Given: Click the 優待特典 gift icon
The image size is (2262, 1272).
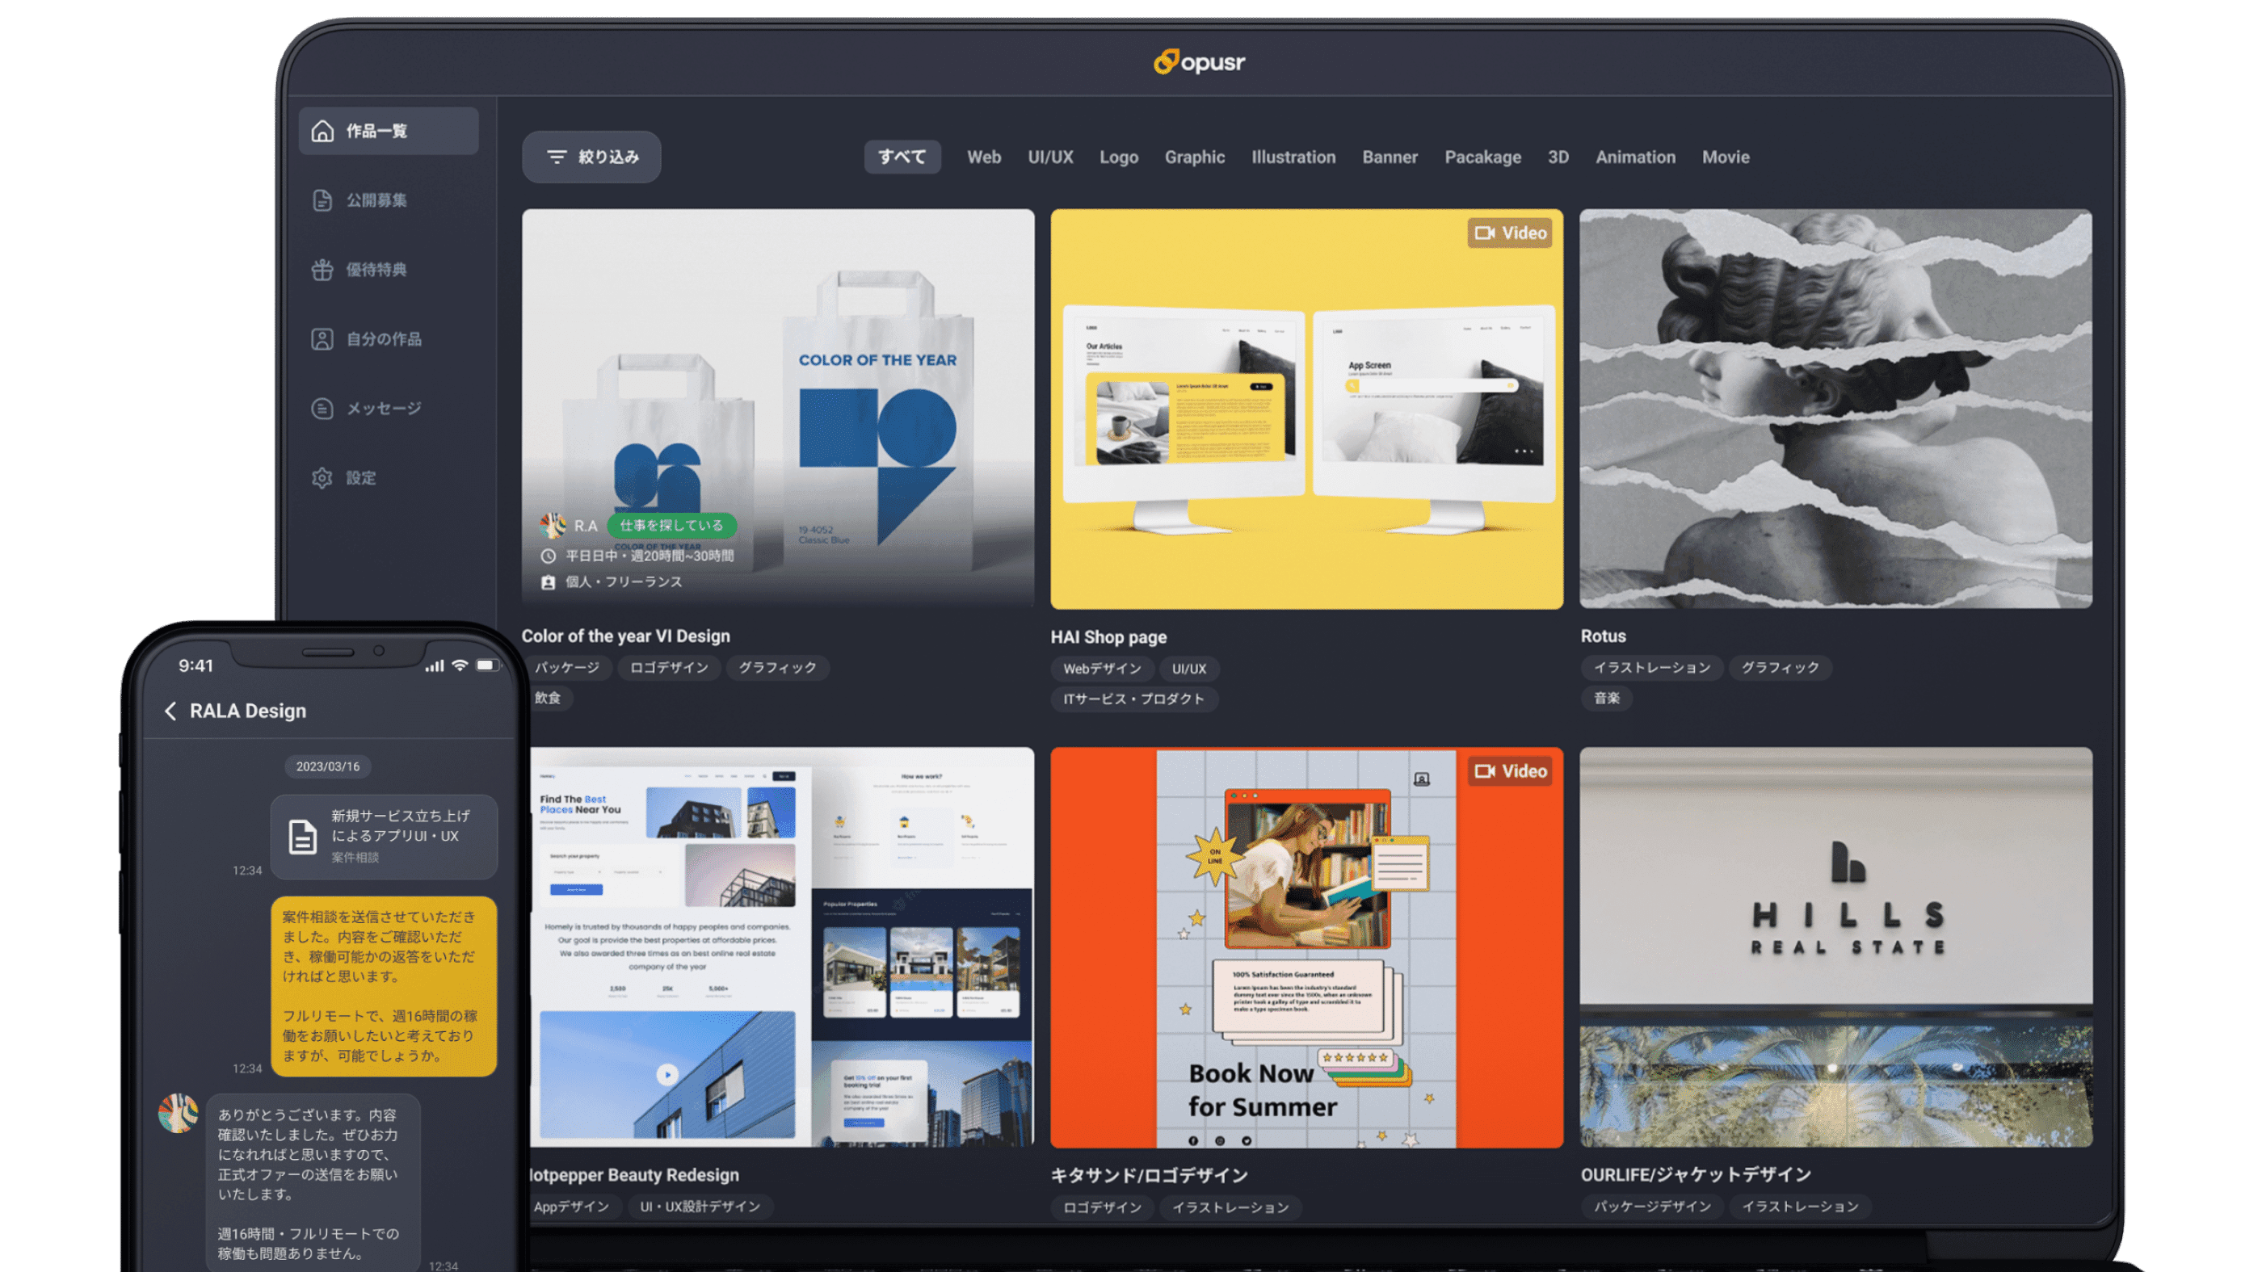Looking at the screenshot, I should pos(322,270).
